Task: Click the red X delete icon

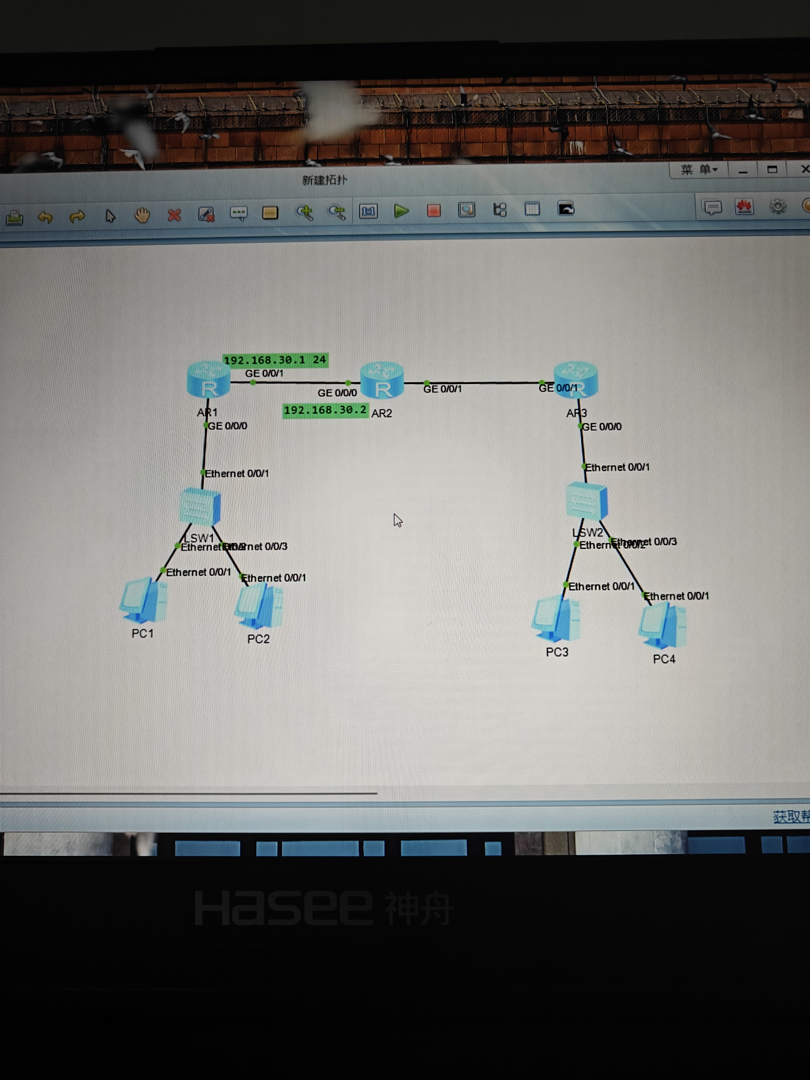Action: [x=174, y=214]
